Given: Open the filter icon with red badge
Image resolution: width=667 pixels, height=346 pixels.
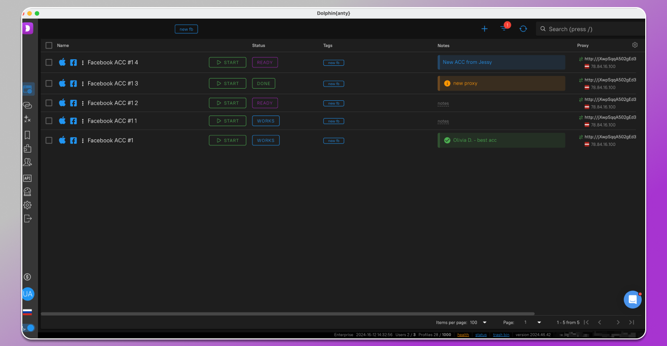Looking at the screenshot, I should coord(504,28).
